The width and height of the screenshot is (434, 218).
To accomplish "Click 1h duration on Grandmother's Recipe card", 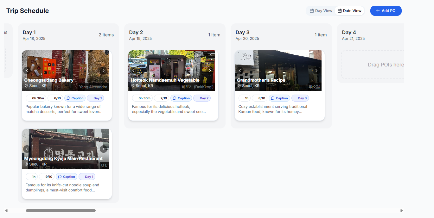I will click(245, 98).
